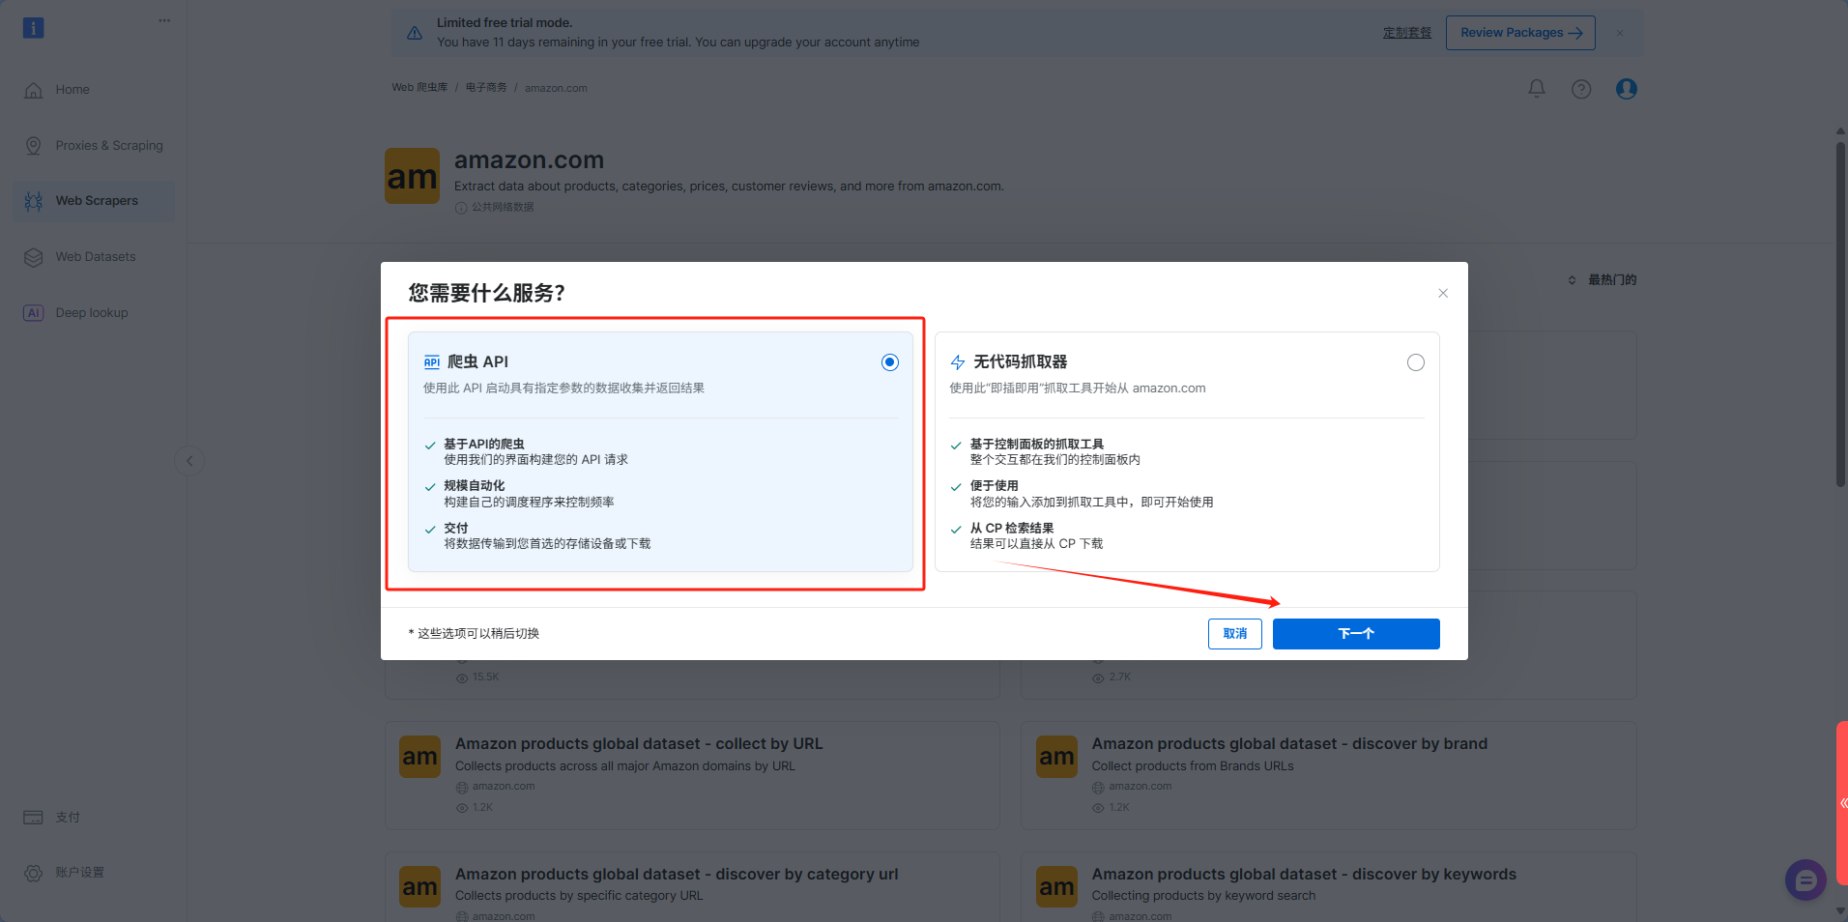Viewport: 1848px width, 922px height.
Task: Open the help question mark icon
Action: click(x=1581, y=88)
